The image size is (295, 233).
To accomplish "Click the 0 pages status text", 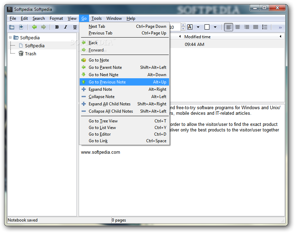I will click(x=119, y=220).
